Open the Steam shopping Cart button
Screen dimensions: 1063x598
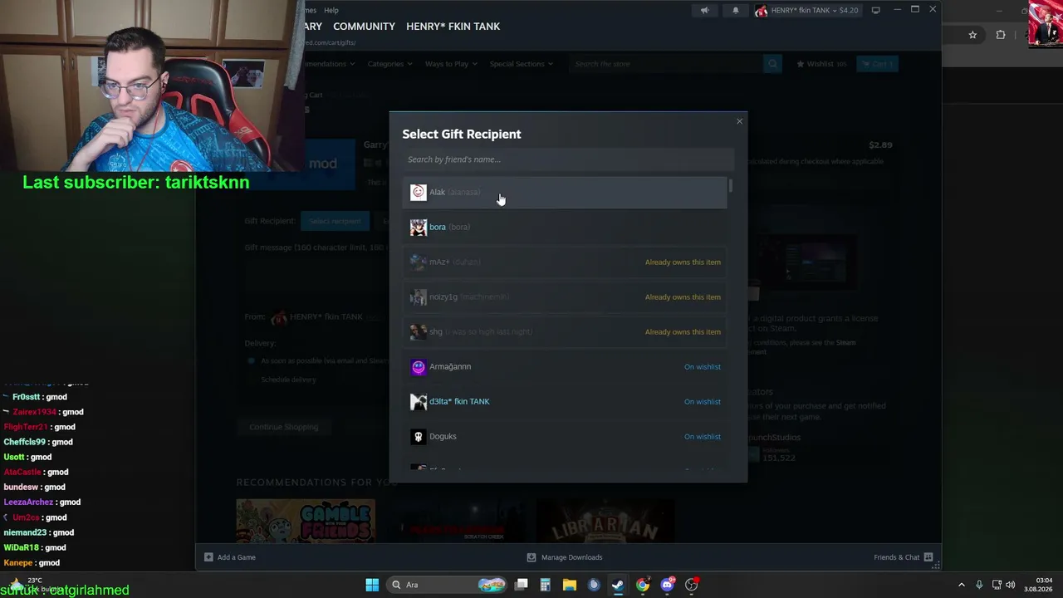click(877, 64)
